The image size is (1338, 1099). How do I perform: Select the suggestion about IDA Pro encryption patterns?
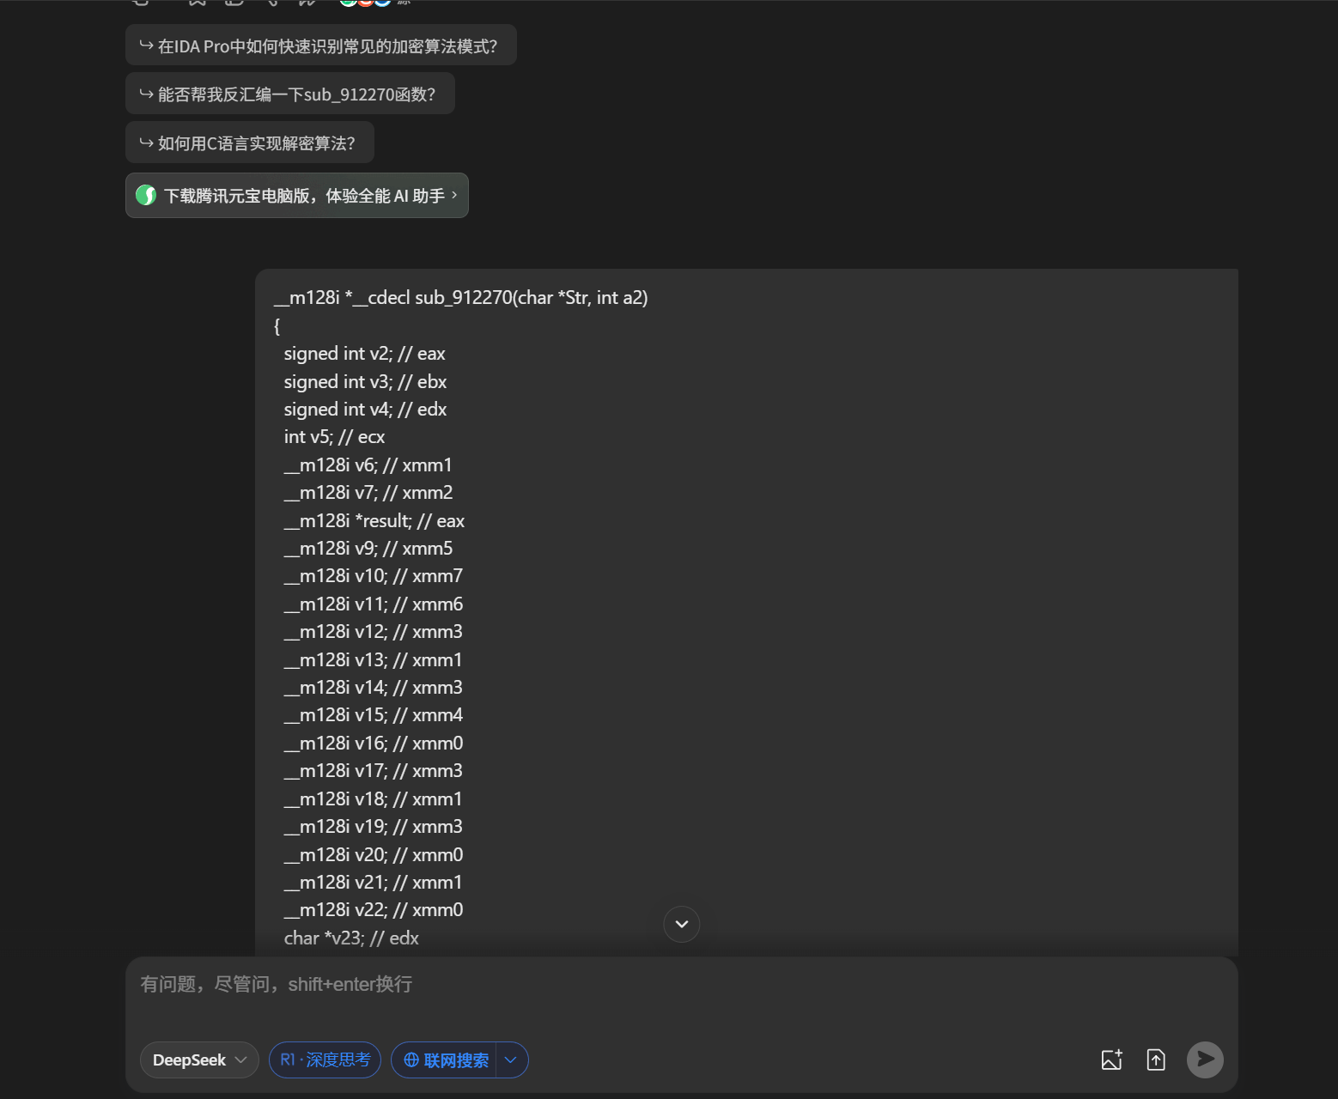pyautogui.click(x=326, y=46)
